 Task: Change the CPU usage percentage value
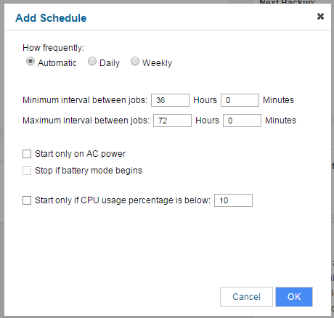(x=233, y=200)
